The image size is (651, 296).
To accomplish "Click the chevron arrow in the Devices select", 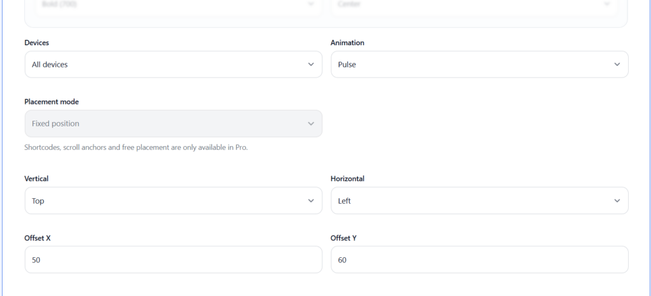I will tap(311, 64).
